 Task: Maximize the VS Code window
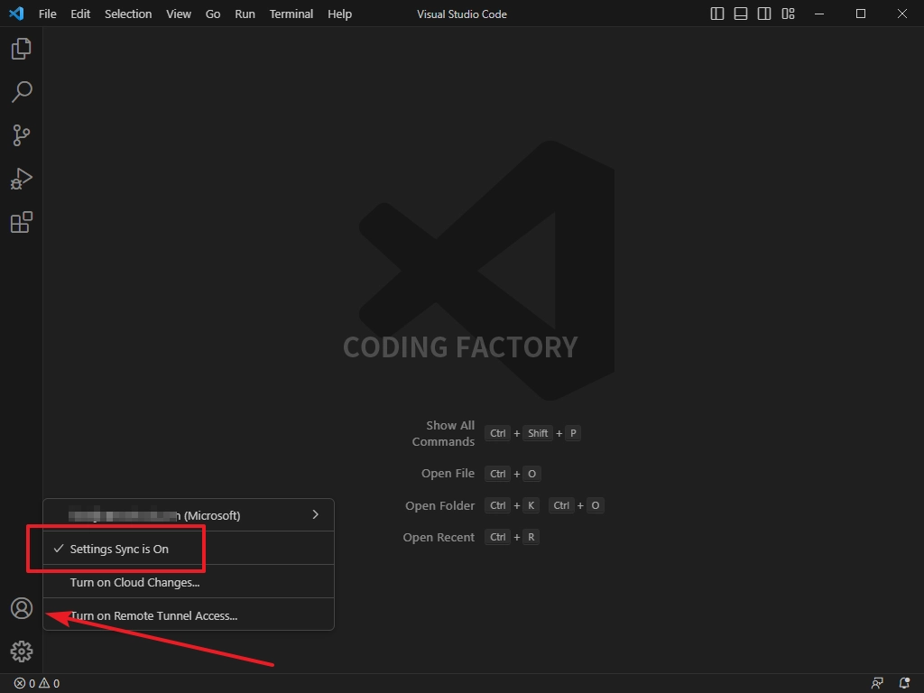(x=860, y=14)
